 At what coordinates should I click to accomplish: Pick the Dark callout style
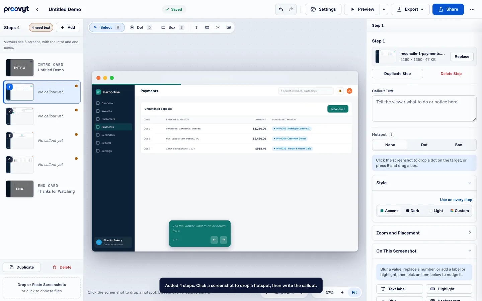coord(412,211)
